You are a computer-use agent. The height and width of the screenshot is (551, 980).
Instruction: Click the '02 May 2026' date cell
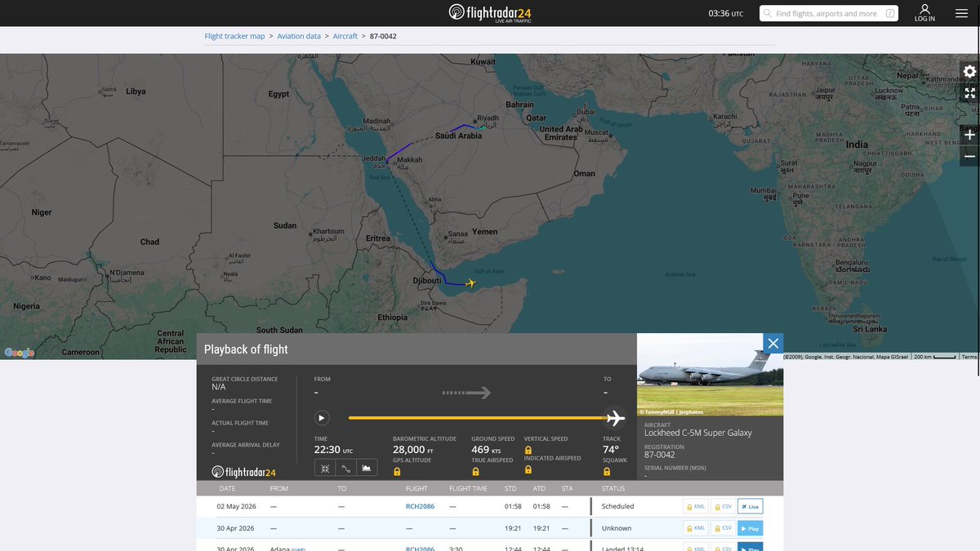click(235, 506)
